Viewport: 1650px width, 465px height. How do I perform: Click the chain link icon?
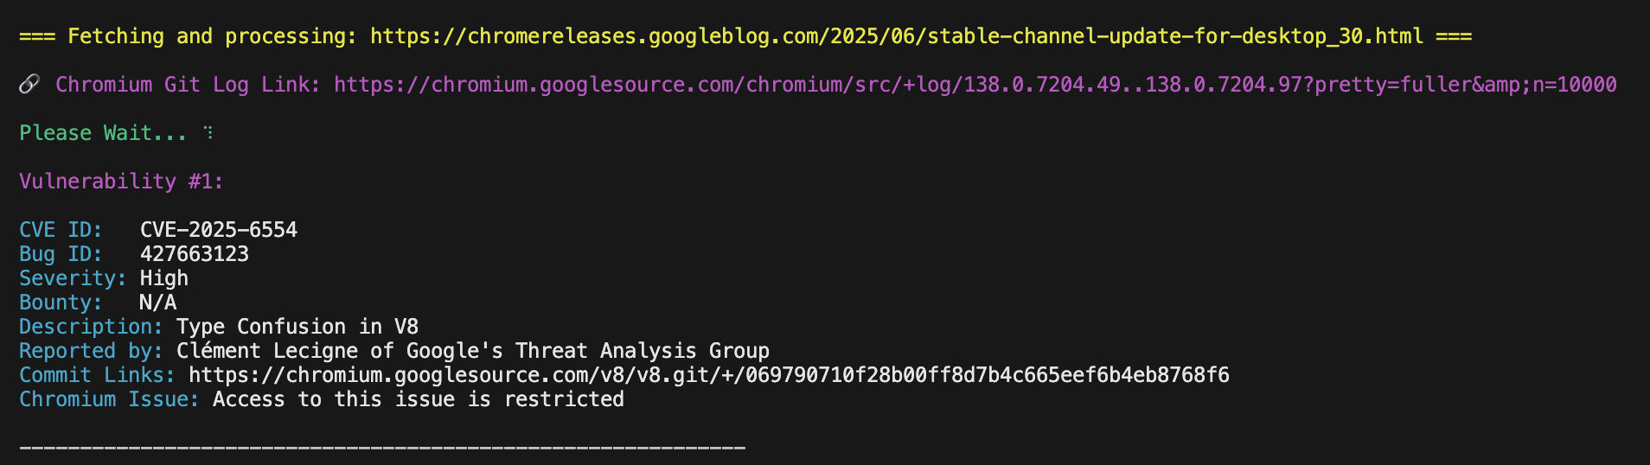point(29,84)
